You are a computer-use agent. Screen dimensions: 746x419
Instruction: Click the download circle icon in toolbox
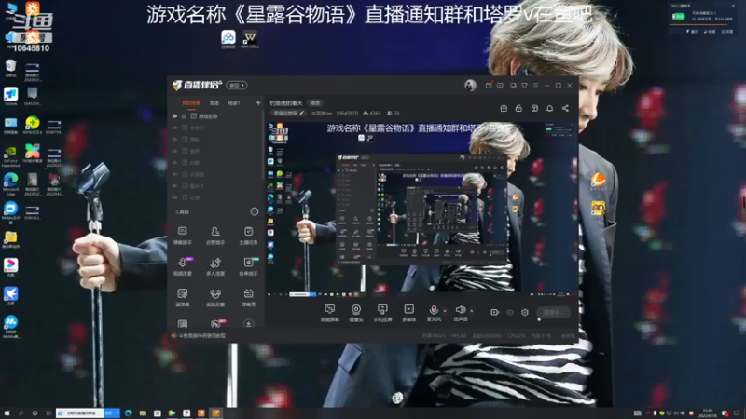point(248,323)
